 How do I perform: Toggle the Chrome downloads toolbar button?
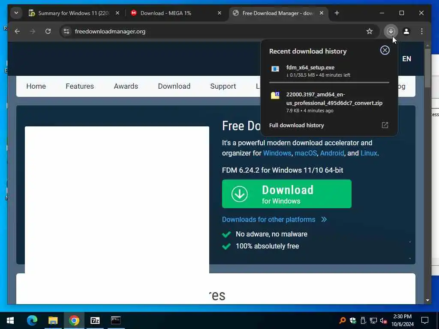[x=391, y=31]
